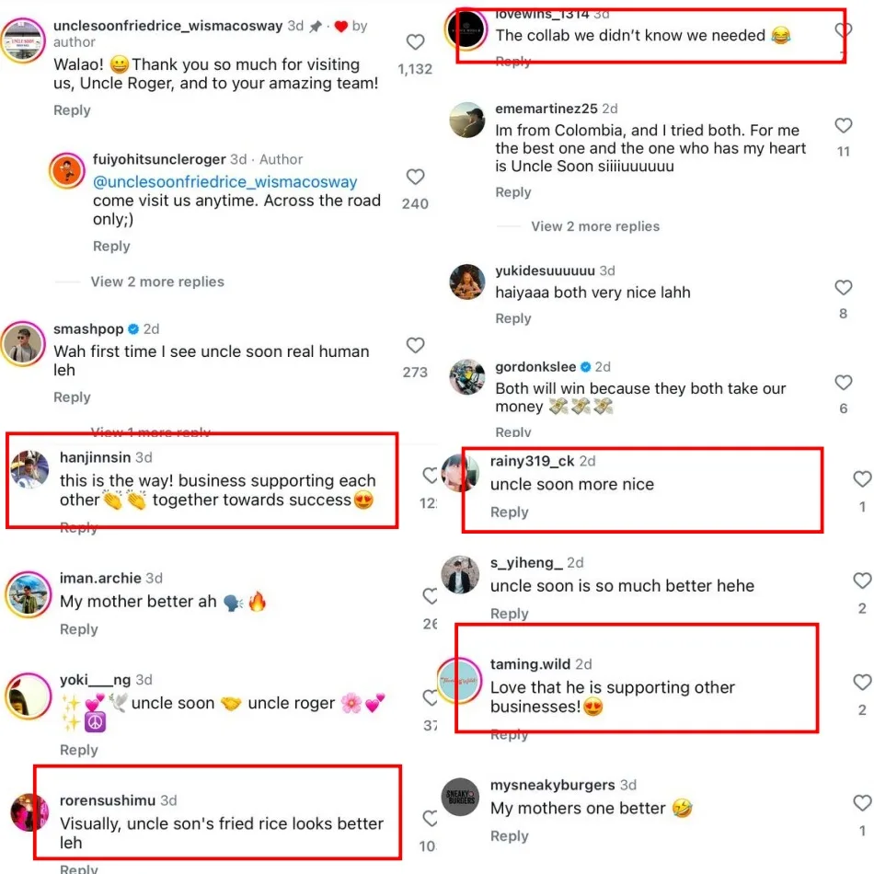Open the gordonkslee username profile link
Screen dimensions: 874x874
click(535, 366)
